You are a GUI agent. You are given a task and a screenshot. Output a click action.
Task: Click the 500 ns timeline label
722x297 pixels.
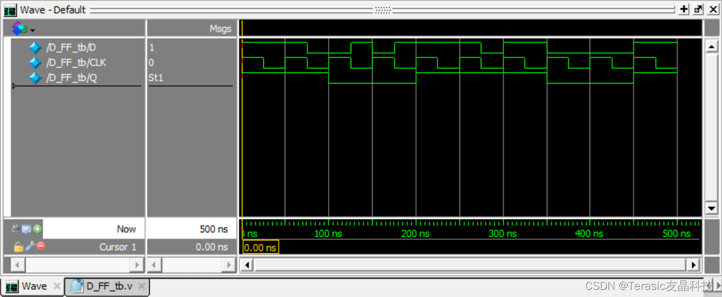(x=677, y=234)
